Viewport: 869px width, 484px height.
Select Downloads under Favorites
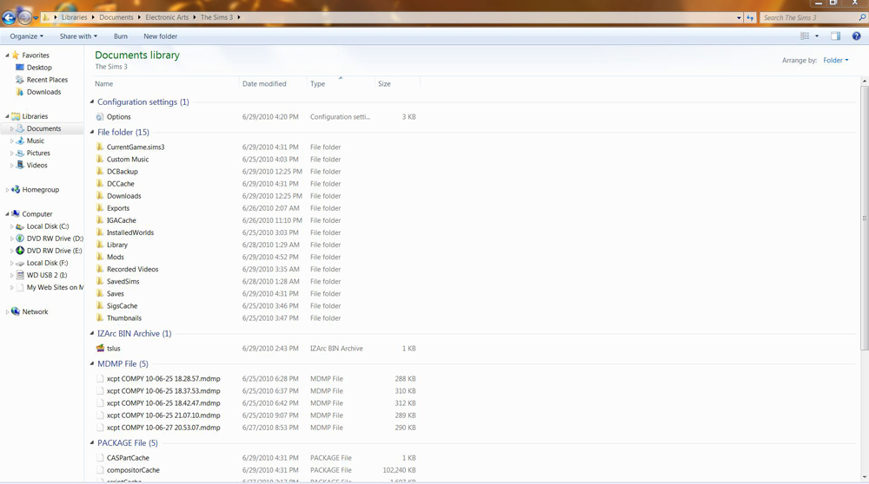click(x=43, y=92)
